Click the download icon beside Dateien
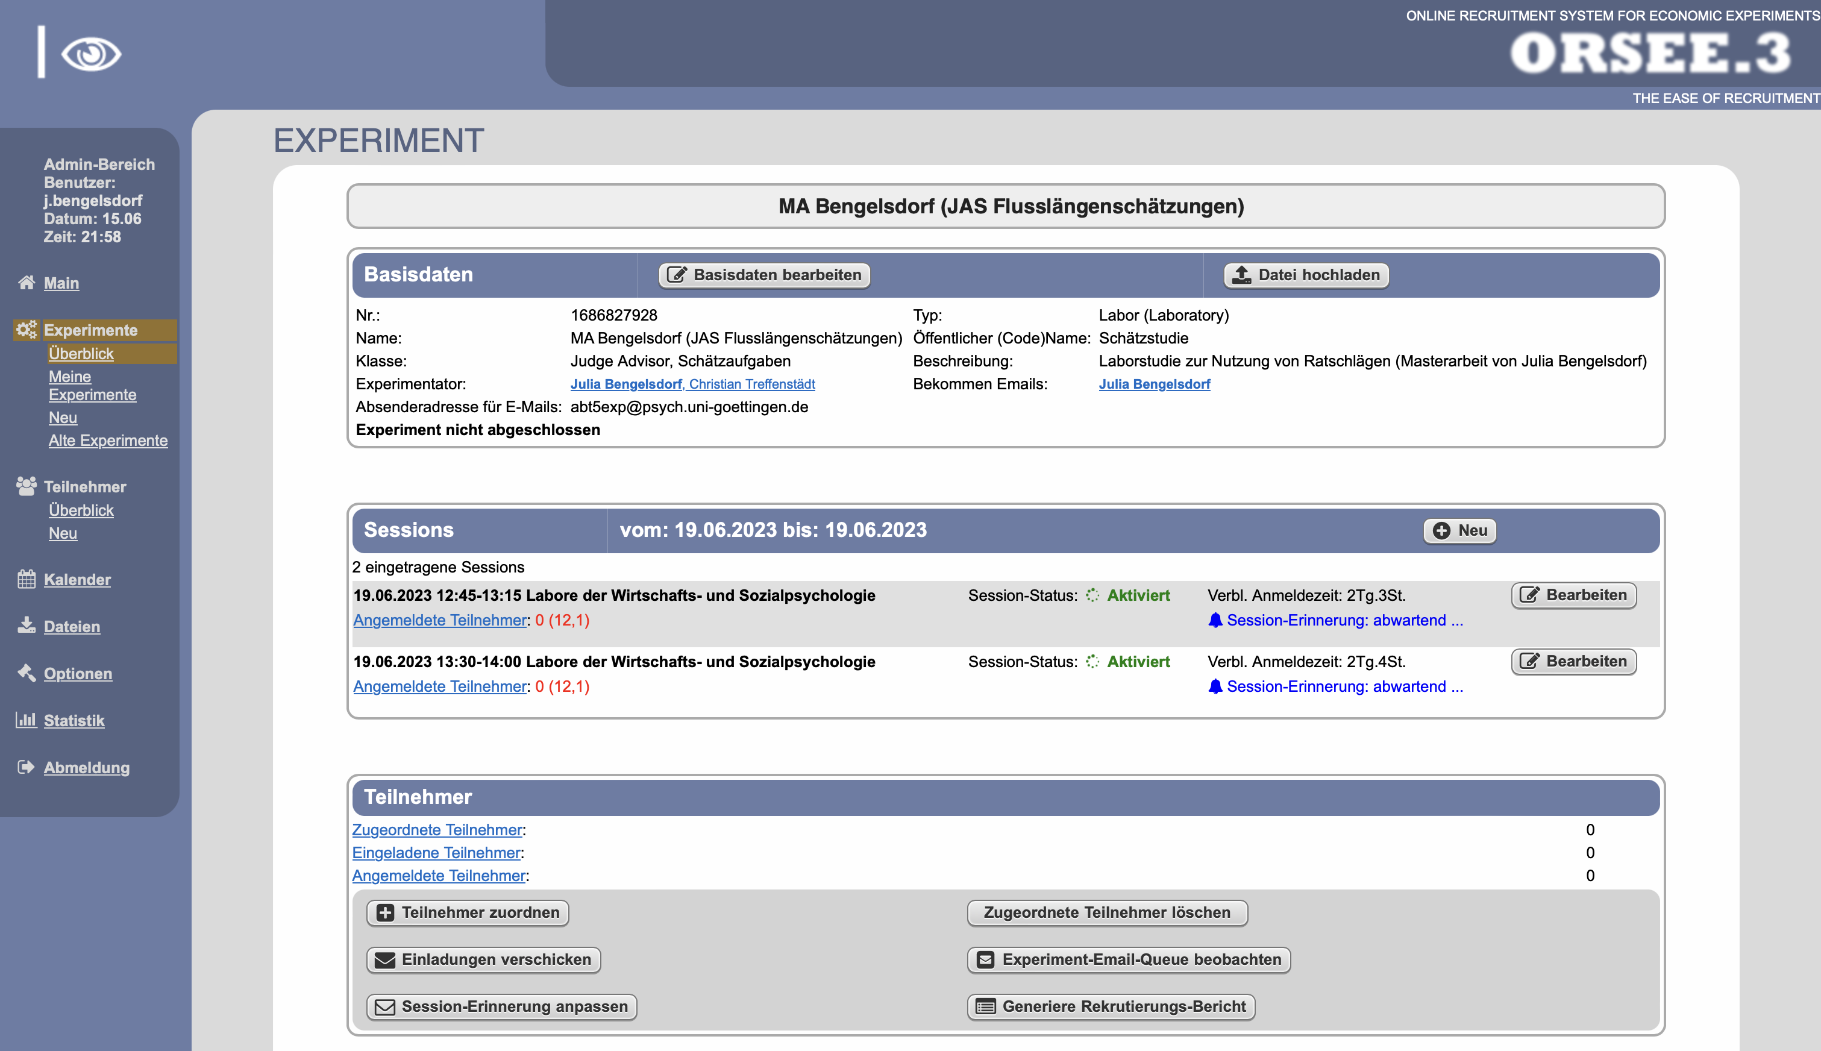The image size is (1821, 1051). [27, 626]
